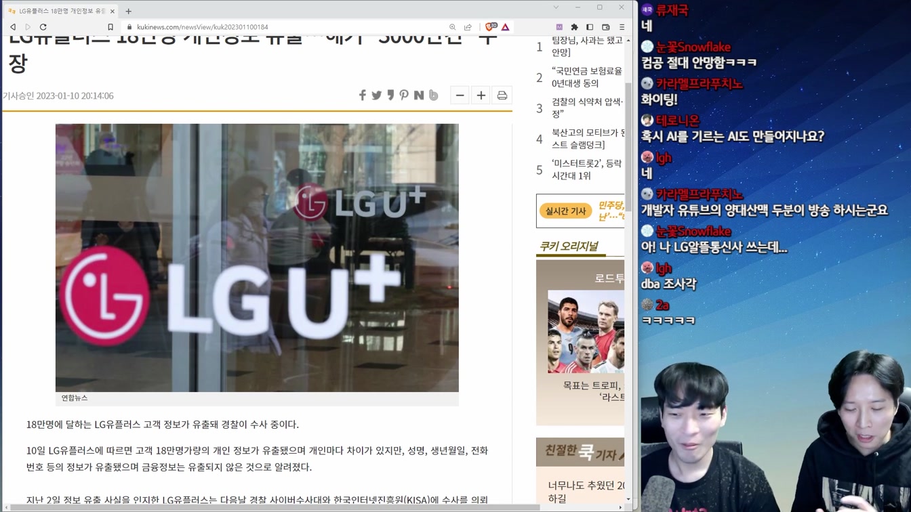
Task: Open the extensions puzzle icon
Action: 574,27
